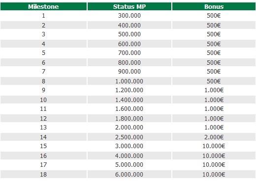Image resolution: width=256 pixels, height=182 pixels.
Task: Select the 2.500.000 Status MP value
Action: click(x=129, y=137)
